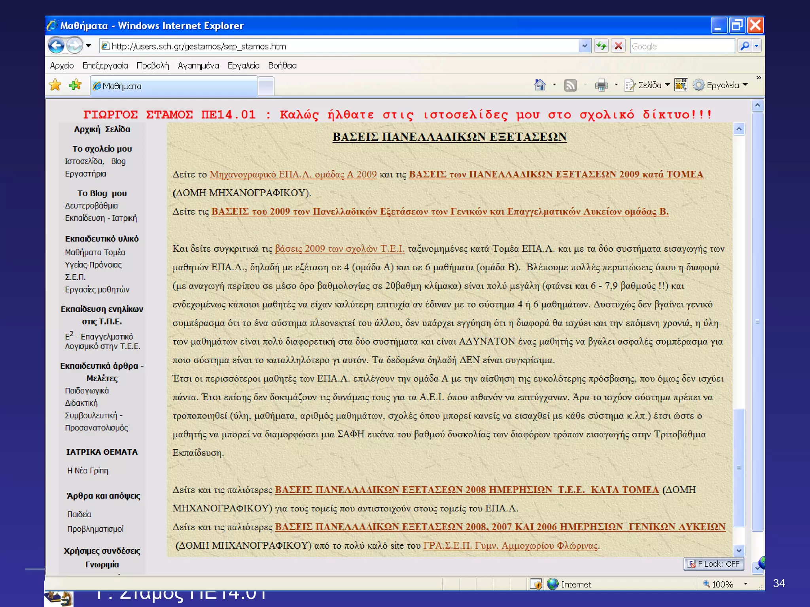Click the Αρχική Σελίδα sidebar link
The width and height of the screenshot is (810, 607).
[102, 129]
